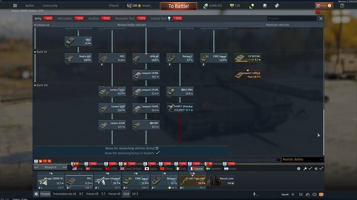Viewport: 357px width, 200px height.
Task: Open Realistic Battles mode dropdown
Action: 303,159
